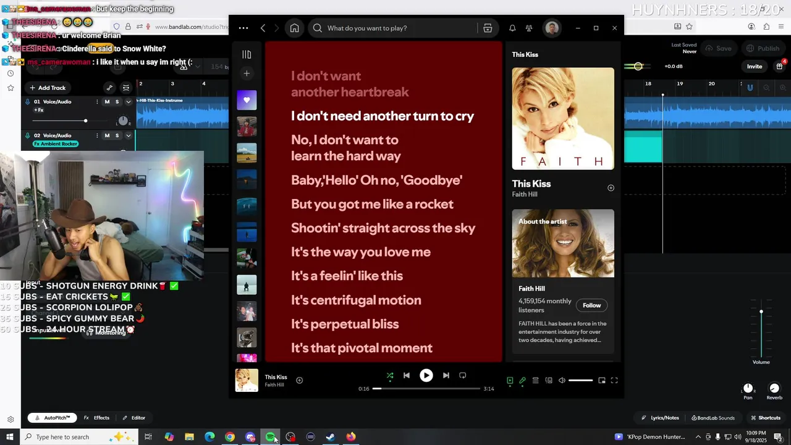Open connect to a device icon
The width and height of the screenshot is (791, 445).
tap(549, 381)
